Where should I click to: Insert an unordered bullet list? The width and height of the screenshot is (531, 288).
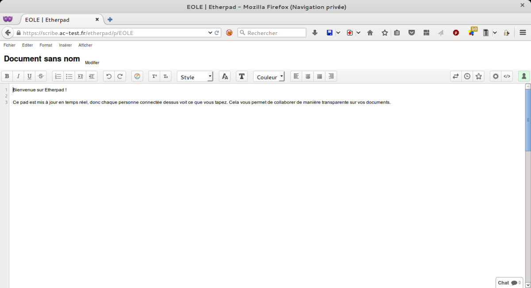[69, 76]
